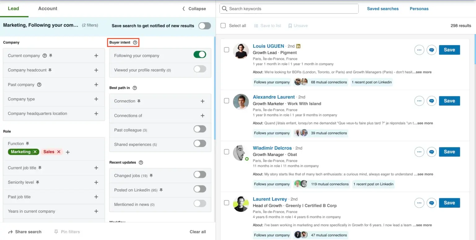Viewport: 476px width, 240px height.
Task: Click the filter panel vertical scrollbar
Action: pyautogui.click(x=215, y=88)
